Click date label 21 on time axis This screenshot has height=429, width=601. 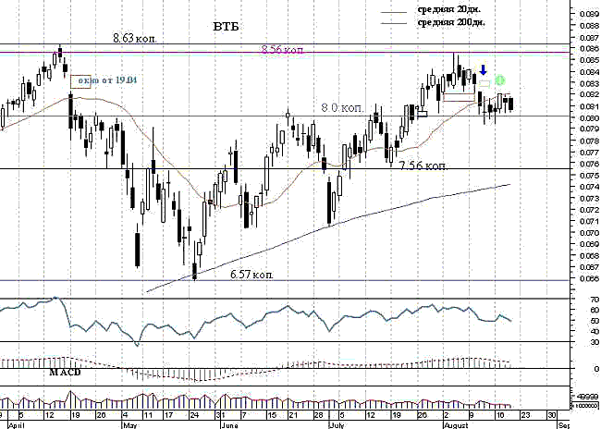[293, 415]
